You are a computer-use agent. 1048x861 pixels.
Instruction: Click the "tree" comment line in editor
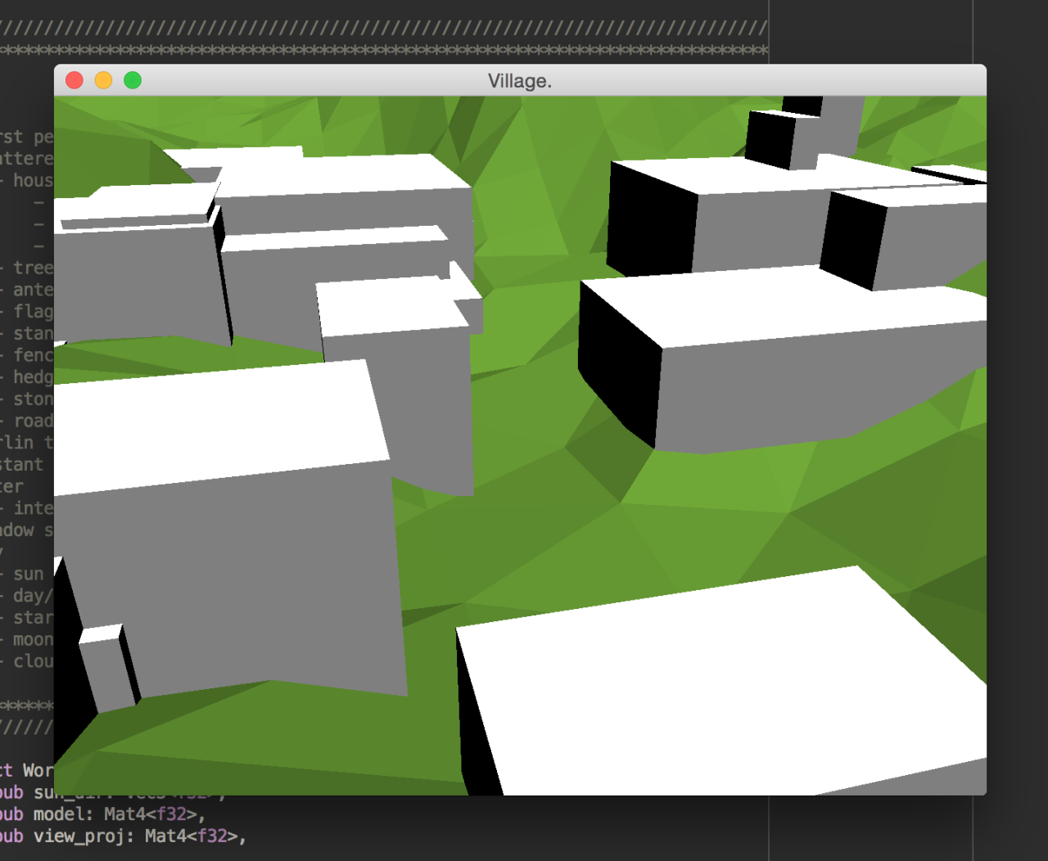[x=33, y=268]
